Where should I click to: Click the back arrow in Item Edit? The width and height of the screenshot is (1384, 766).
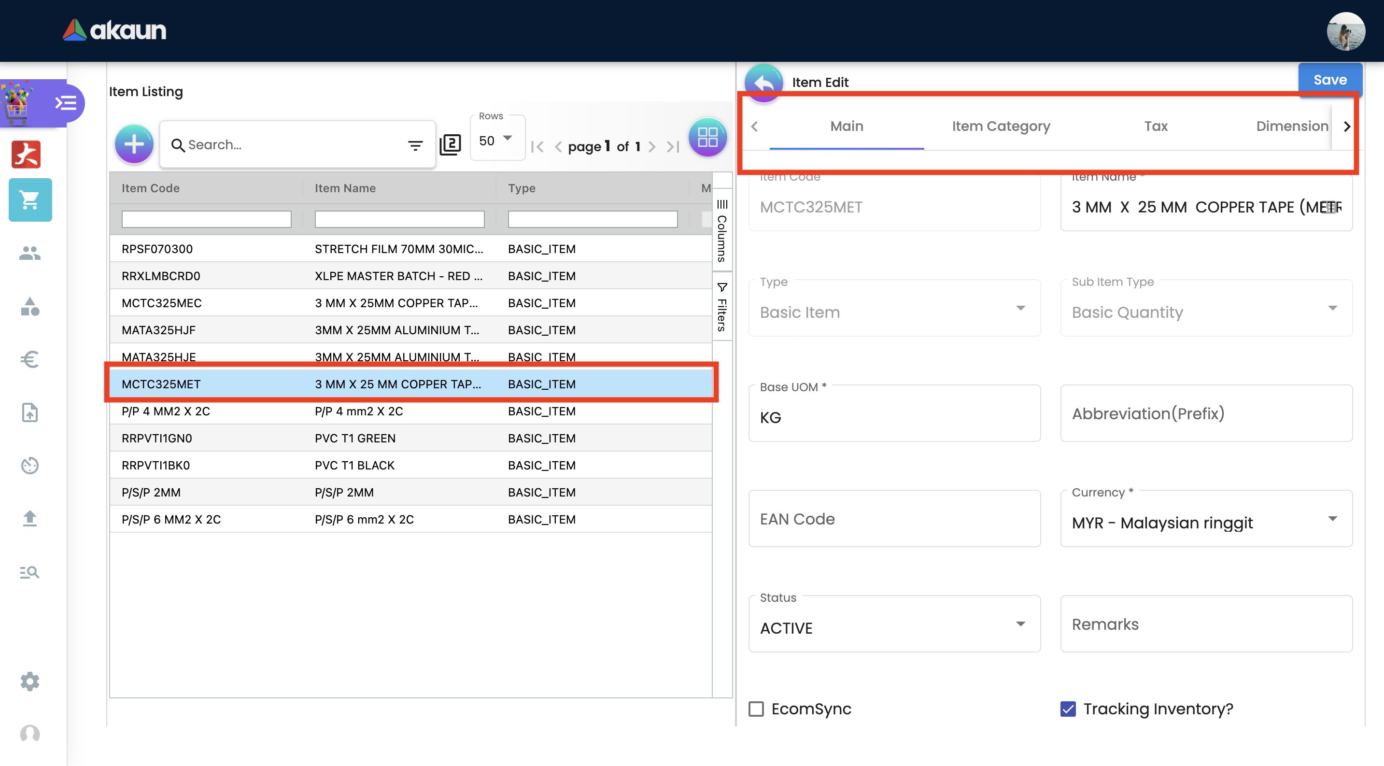763,83
